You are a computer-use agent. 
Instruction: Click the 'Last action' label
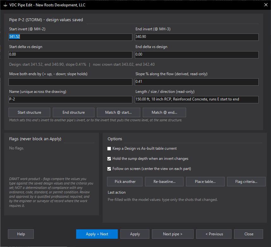[117, 192]
